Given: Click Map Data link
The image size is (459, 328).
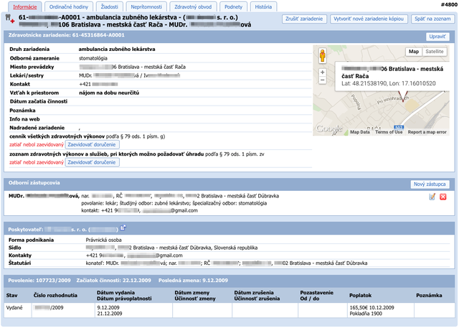Looking at the screenshot, I should (x=360, y=132).
